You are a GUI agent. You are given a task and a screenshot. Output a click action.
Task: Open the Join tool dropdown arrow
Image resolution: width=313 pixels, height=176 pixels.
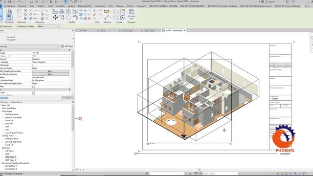tap(38, 19)
